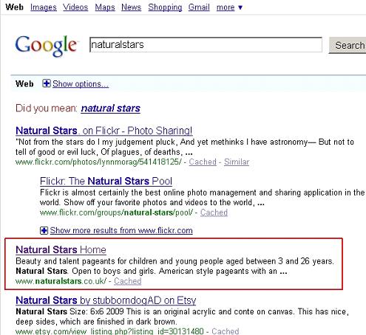Expand more results from www.flickr.com plus icon
This screenshot has height=335, width=366.
44,230
